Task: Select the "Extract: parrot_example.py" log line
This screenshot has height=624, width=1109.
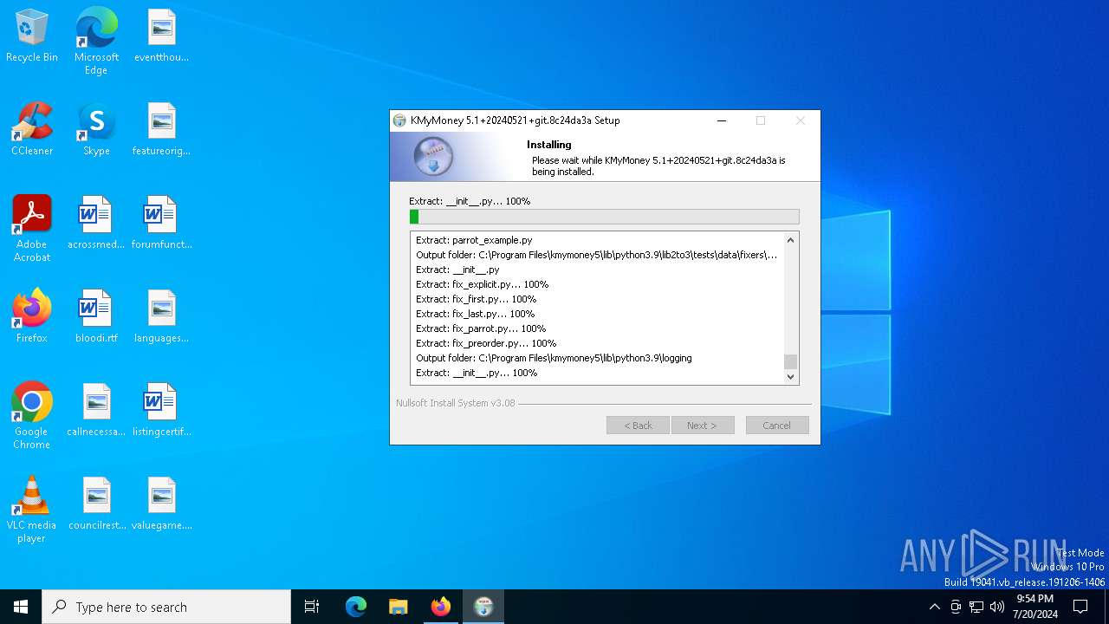Action: point(474,240)
